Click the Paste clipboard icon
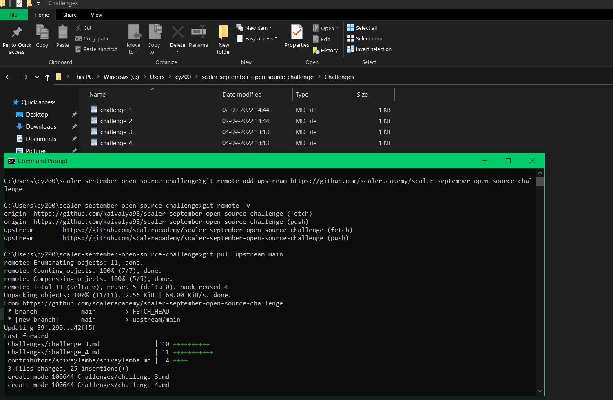The image size is (613, 400). point(62,32)
